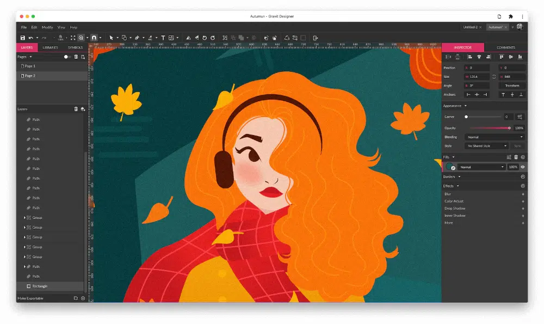Select the Pen tool
The width and height of the screenshot is (544, 324).
[x=137, y=38]
